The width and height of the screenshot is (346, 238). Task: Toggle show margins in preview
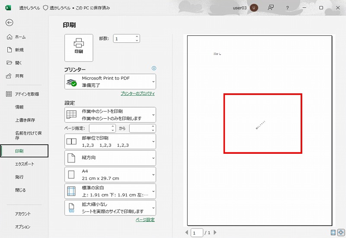[333, 232]
